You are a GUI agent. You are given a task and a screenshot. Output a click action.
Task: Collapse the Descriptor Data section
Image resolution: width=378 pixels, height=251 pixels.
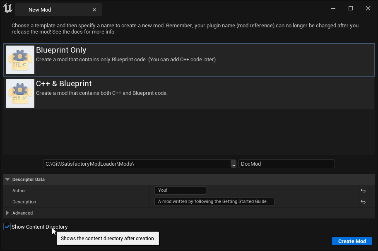7,179
